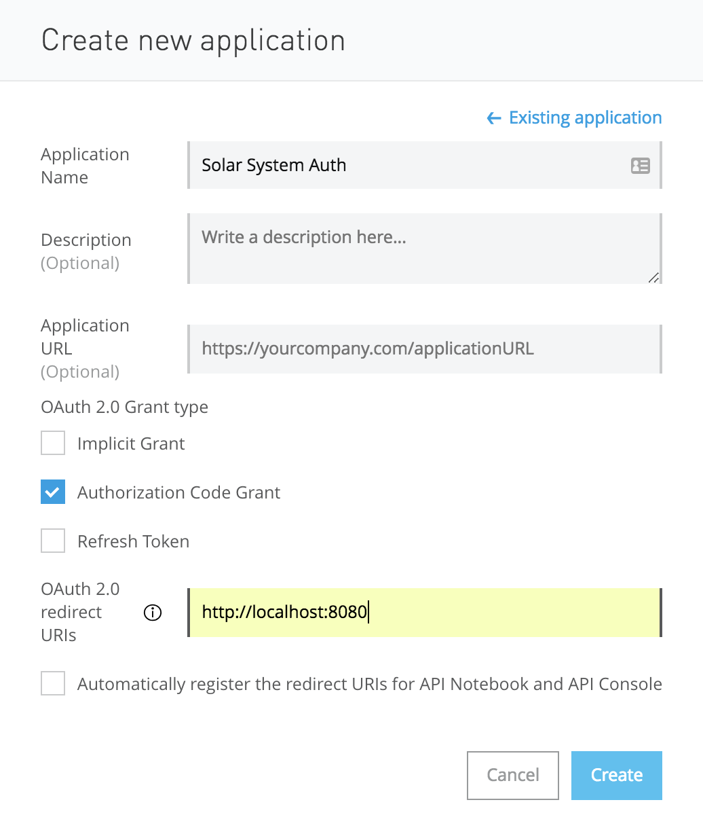The image size is (703, 815).
Task: Click the OAuth 2.0 redirect URIs label
Action: click(80, 612)
